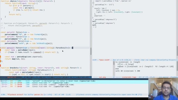Click 'seth 30 sierpinski 5 200' line
Screen dimensions: 178x100
click(x=128, y=71)
